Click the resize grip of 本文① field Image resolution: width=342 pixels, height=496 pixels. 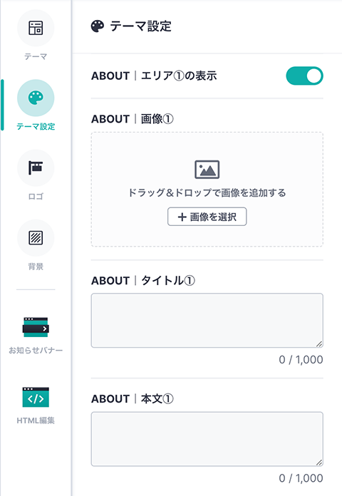click(x=319, y=463)
